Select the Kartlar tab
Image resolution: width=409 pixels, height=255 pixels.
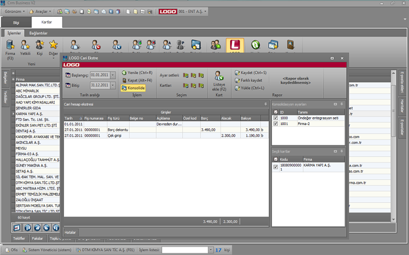[x=47, y=22]
